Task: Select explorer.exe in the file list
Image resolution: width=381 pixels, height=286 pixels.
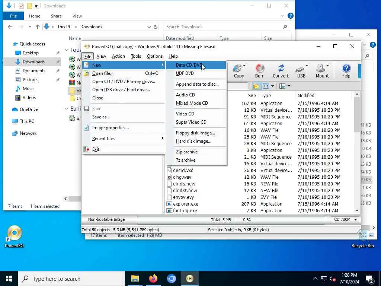Action: [x=185, y=204]
